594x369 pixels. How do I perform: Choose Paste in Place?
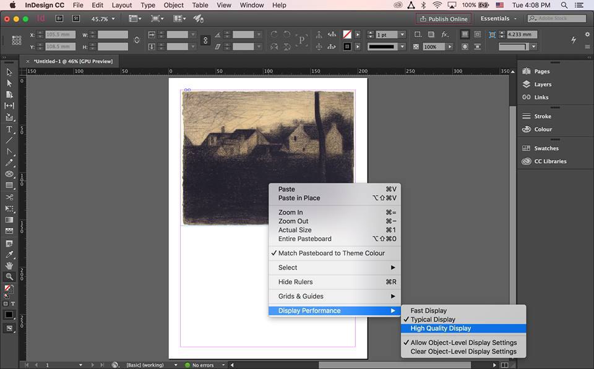[x=335, y=198]
